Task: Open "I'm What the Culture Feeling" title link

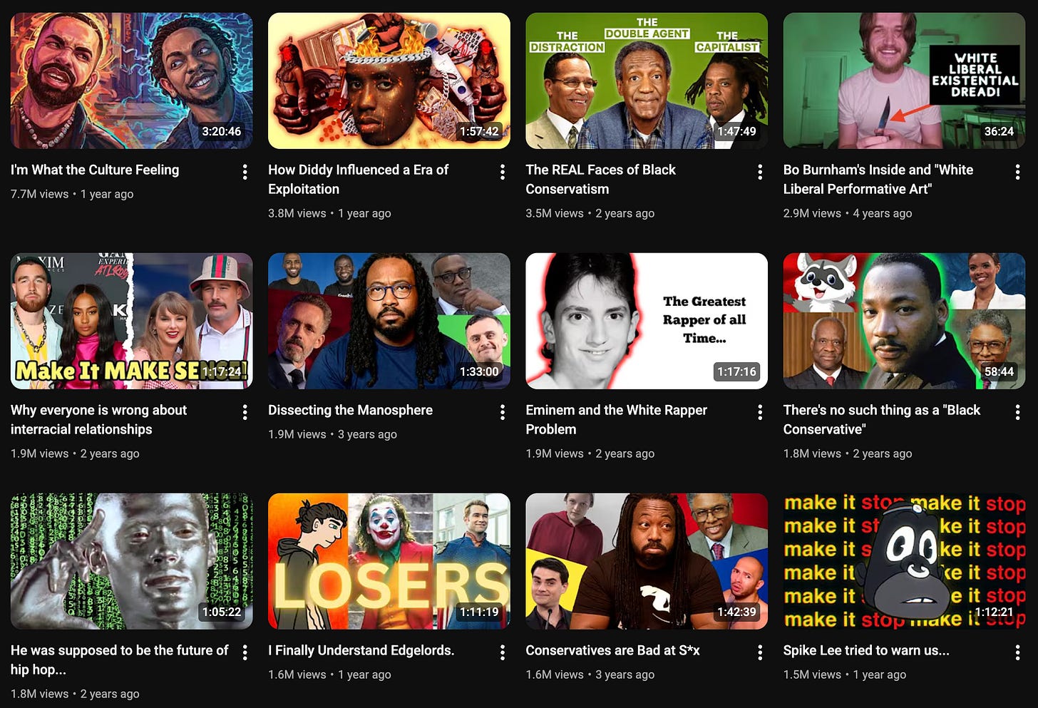Action: point(95,170)
